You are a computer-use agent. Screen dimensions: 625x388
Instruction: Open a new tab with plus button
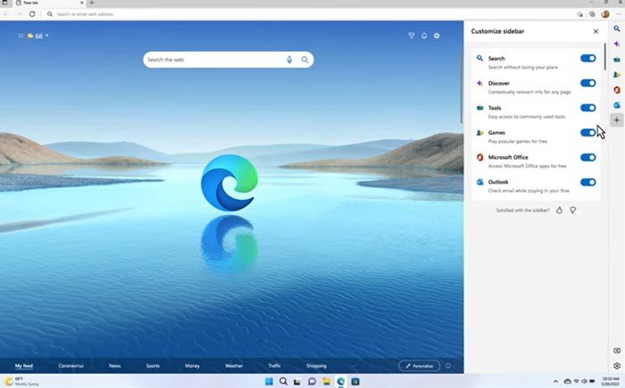coord(92,3)
